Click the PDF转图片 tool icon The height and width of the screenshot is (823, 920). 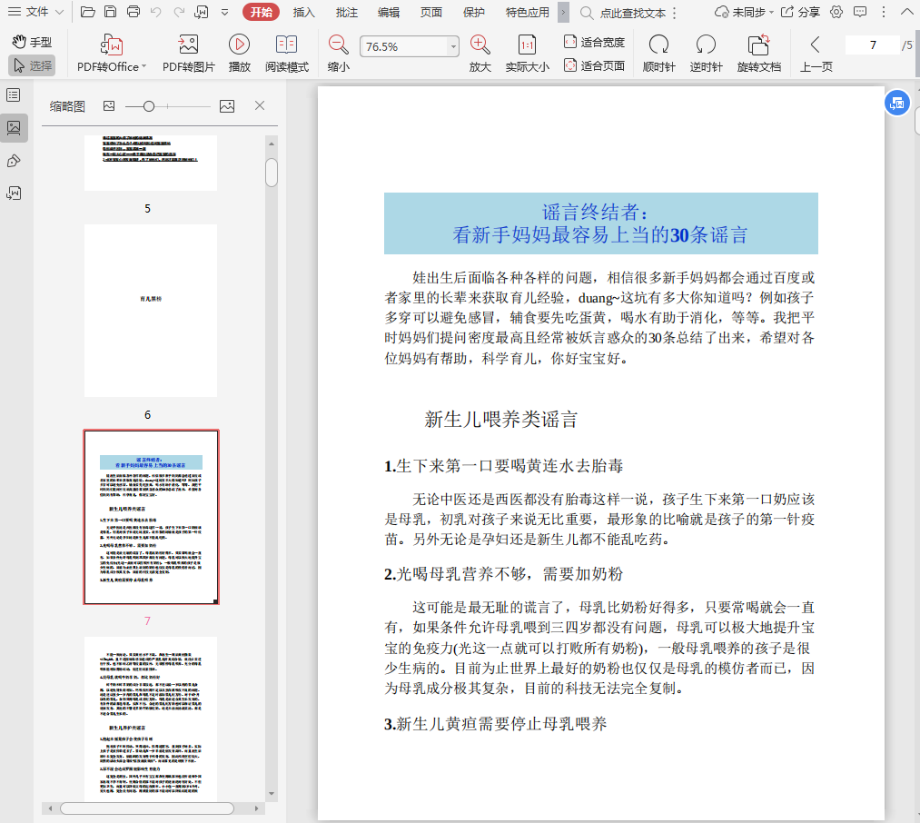(x=189, y=45)
